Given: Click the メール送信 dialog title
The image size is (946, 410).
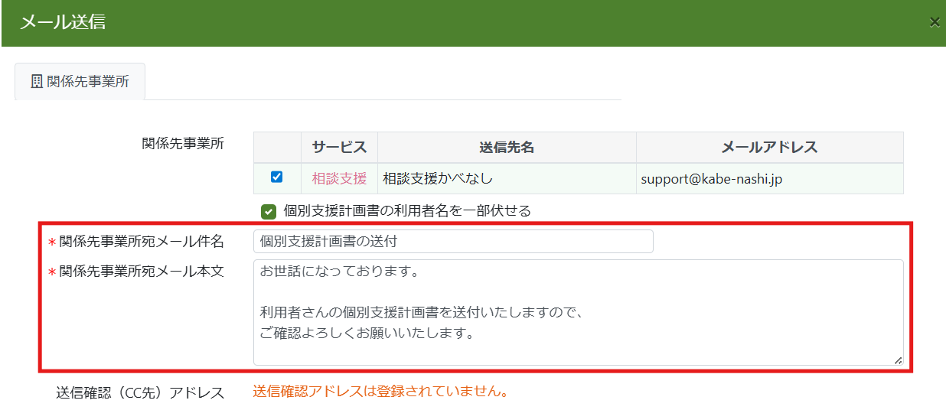Looking at the screenshot, I should (63, 22).
